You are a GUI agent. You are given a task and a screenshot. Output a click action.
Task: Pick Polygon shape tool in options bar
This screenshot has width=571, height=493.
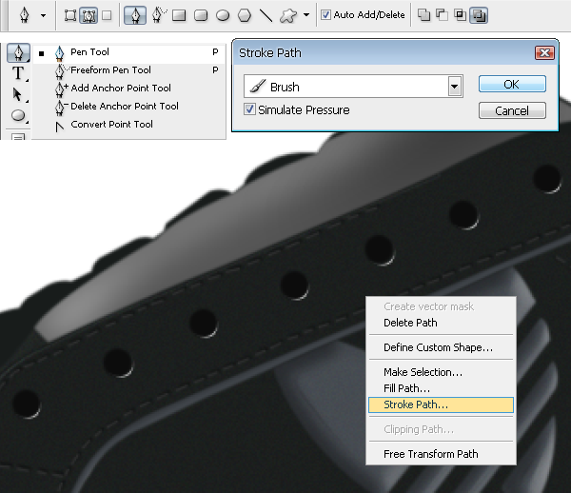coord(245,15)
